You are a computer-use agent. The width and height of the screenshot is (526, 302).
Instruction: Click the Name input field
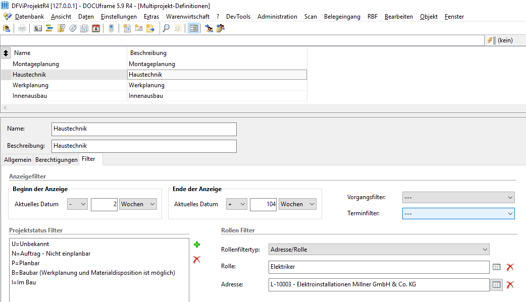pyautogui.click(x=144, y=129)
